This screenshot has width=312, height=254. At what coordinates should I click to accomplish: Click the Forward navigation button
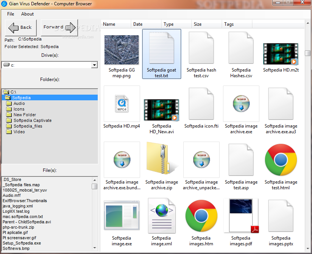click(x=59, y=27)
